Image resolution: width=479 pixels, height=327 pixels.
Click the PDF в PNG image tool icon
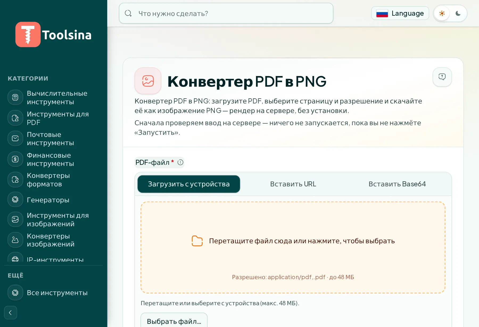pos(148,81)
